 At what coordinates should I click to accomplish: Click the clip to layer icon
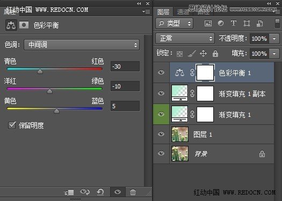pyautogui.click(x=69, y=192)
